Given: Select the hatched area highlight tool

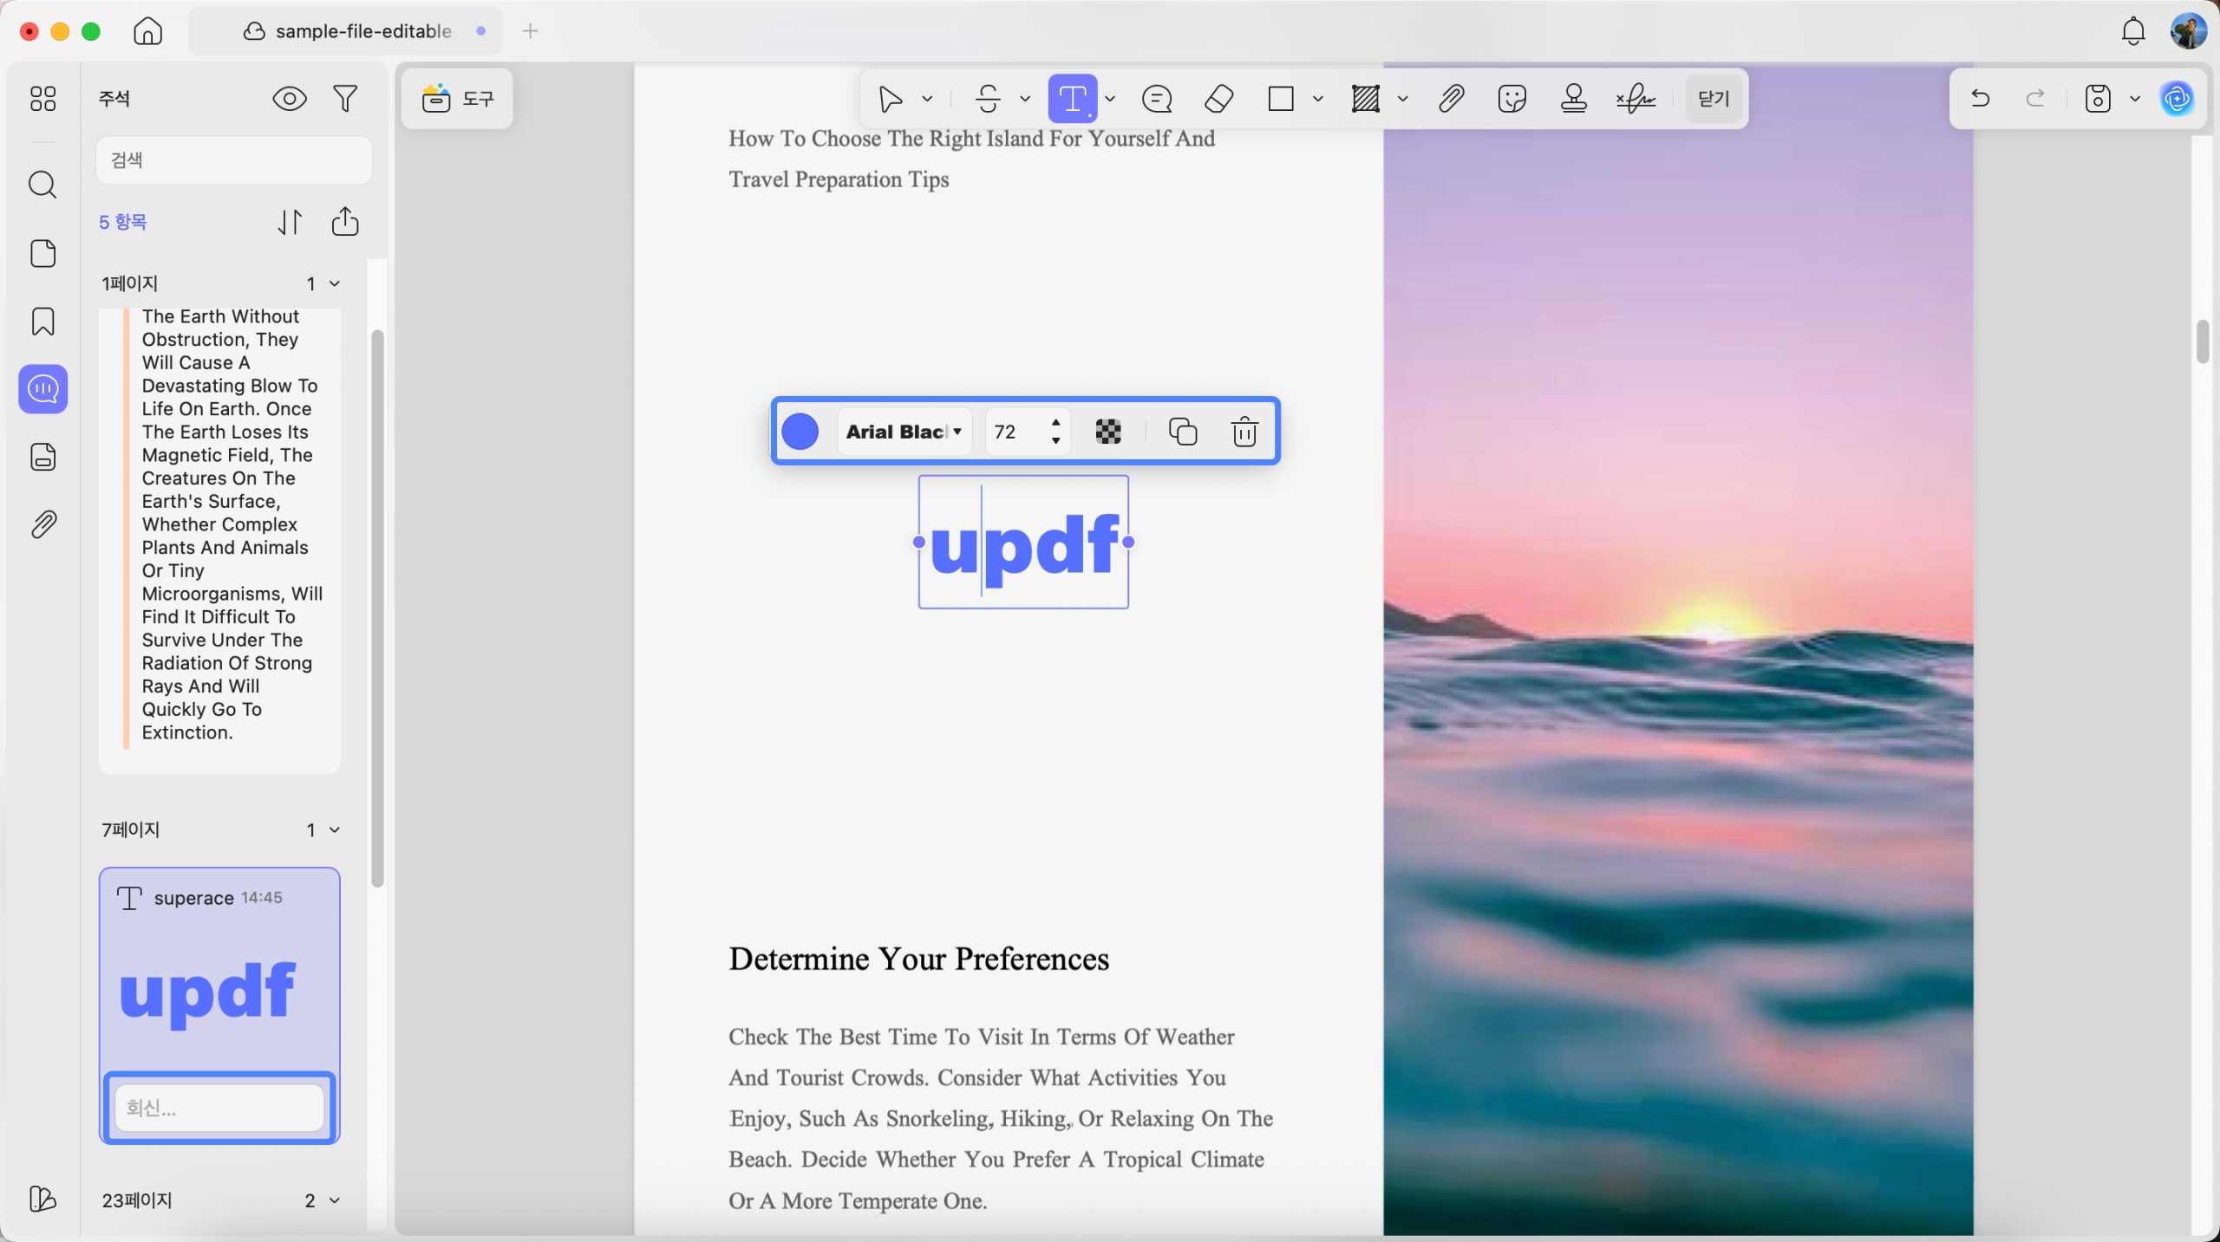Looking at the screenshot, I should tap(1366, 99).
